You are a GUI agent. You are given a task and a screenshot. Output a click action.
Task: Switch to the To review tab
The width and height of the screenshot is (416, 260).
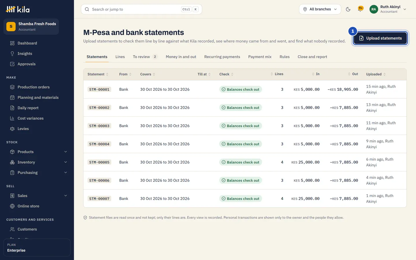pyautogui.click(x=145, y=57)
